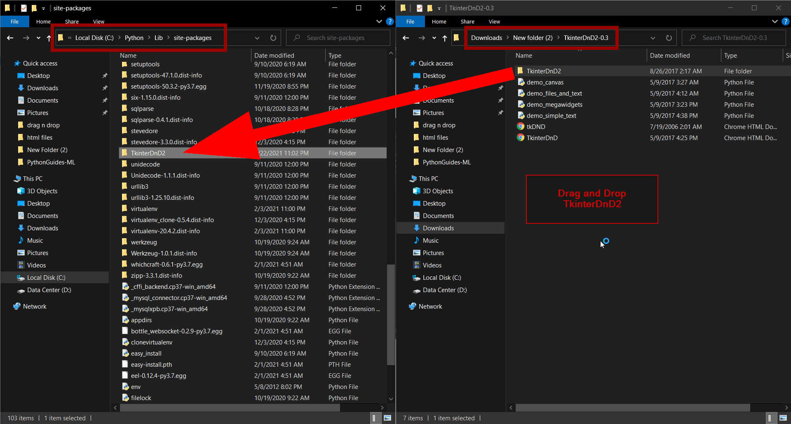This screenshot has height=424, width=791.
Task: Click the Search TkinterDnD2-0.3 box
Action: pos(734,38)
